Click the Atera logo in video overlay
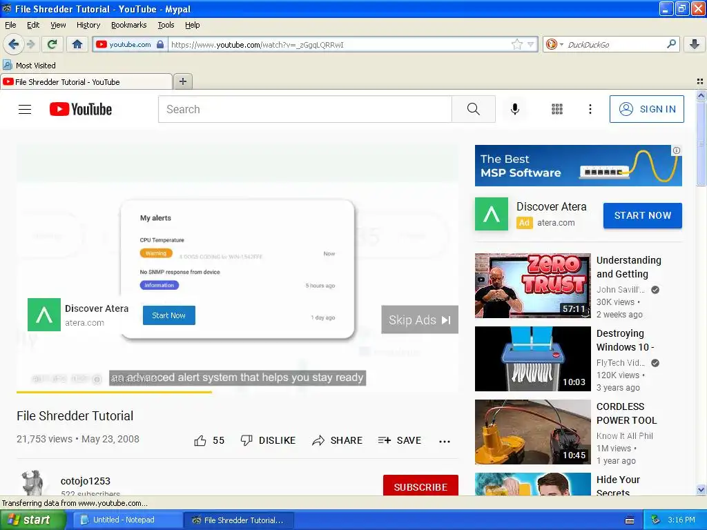The image size is (707, 530). [44, 315]
